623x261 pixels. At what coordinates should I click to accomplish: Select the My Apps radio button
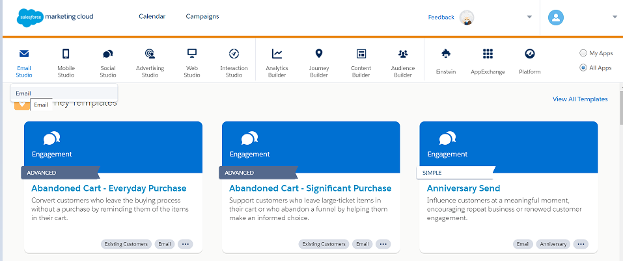click(x=583, y=53)
